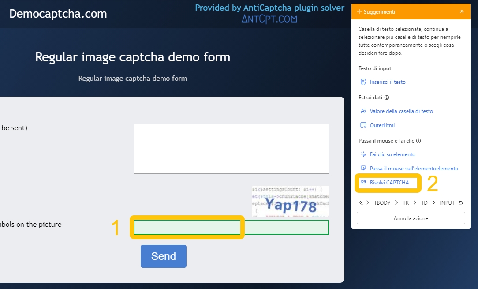Choose Valore della casella di testo
Screen dimensions: 478x289
click(x=401, y=111)
